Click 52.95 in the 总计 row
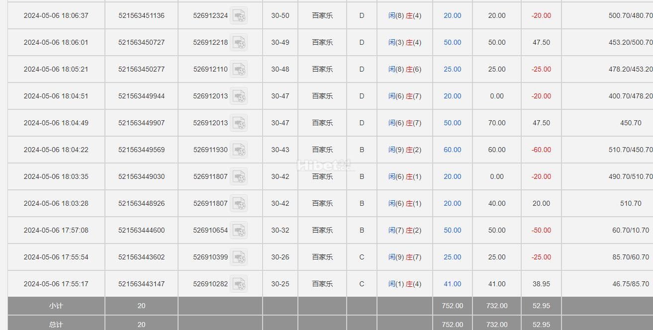Viewport: 653px width, 330px height. click(541, 325)
